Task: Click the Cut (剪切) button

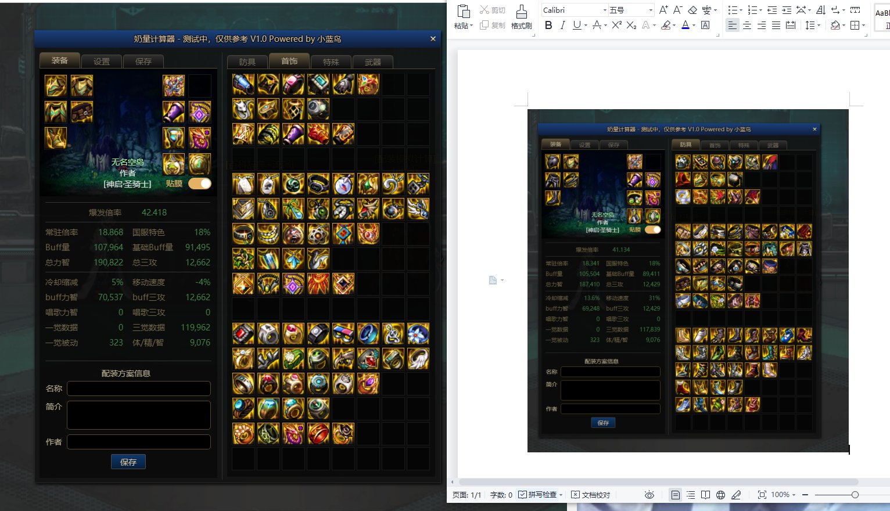Action: pos(492,10)
